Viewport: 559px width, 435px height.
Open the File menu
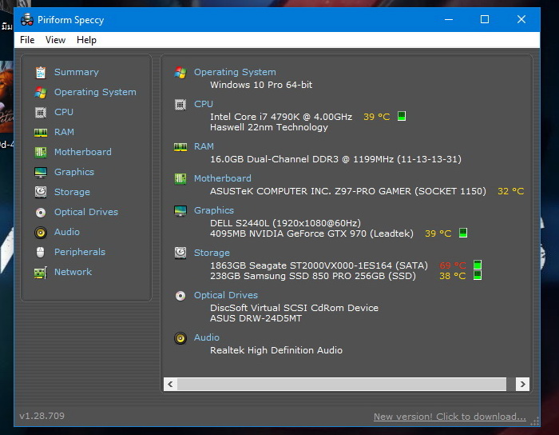[27, 40]
